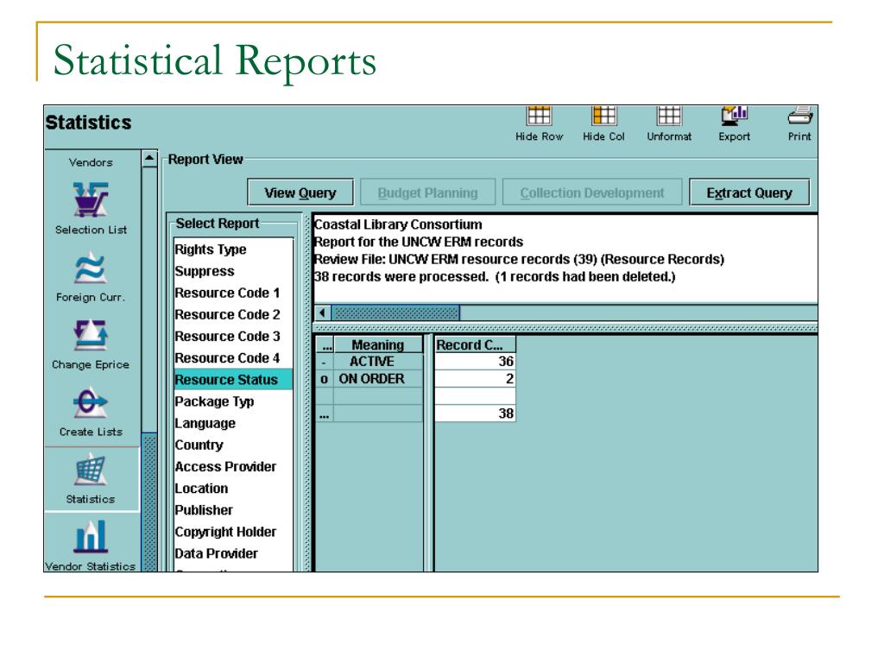Click the Extract Query button
Image resolution: width=884 pixels, height=663 pixels.
pos(749,193)
